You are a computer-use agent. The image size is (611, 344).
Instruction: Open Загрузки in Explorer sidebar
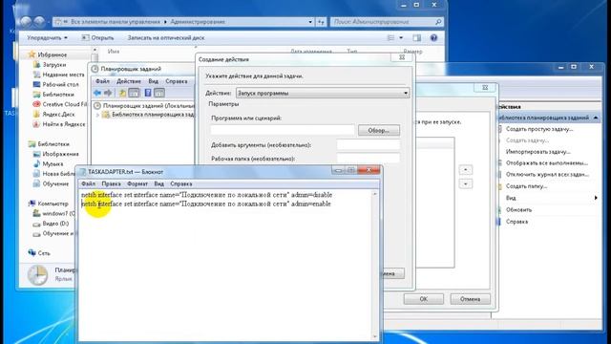[54, 65]
